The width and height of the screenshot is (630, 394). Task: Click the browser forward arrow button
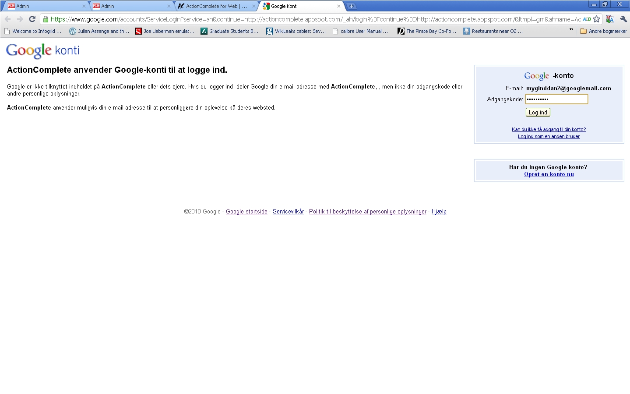tap(20, 19)
